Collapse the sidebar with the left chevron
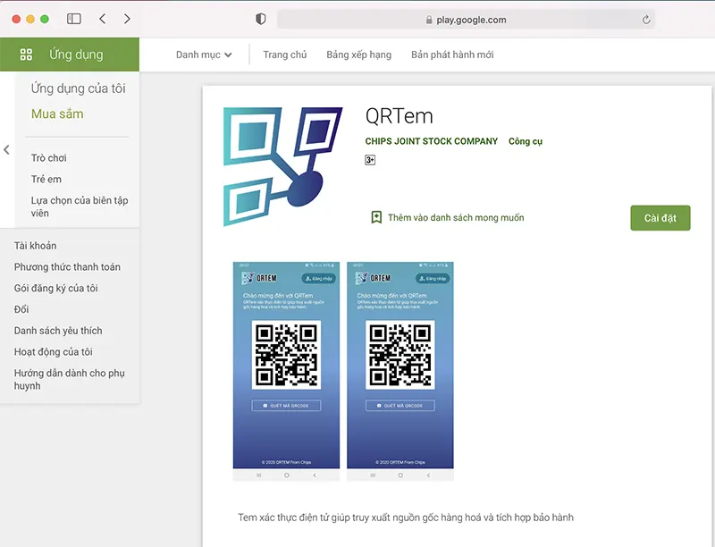This screenshot has width=715, height=547. coord(6,149)
